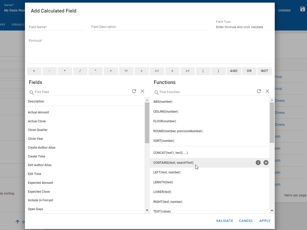Clear the Find Field search
The height and width of the screenshot is (230, 307).
pyautogui.click(x=142, y=91)
